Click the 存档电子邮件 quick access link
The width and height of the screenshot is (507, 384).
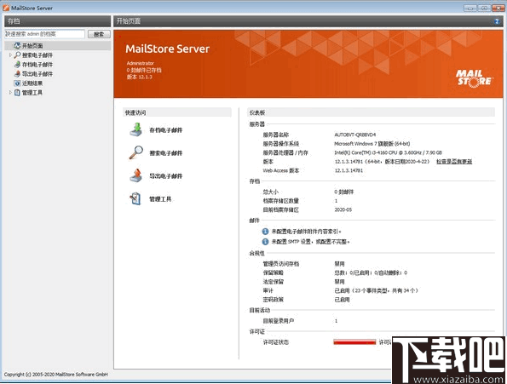point(166,130)
